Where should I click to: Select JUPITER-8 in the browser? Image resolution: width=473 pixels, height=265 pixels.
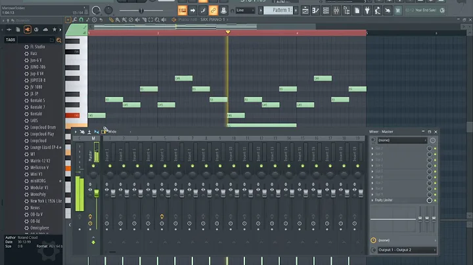click(x=37, y=81)
